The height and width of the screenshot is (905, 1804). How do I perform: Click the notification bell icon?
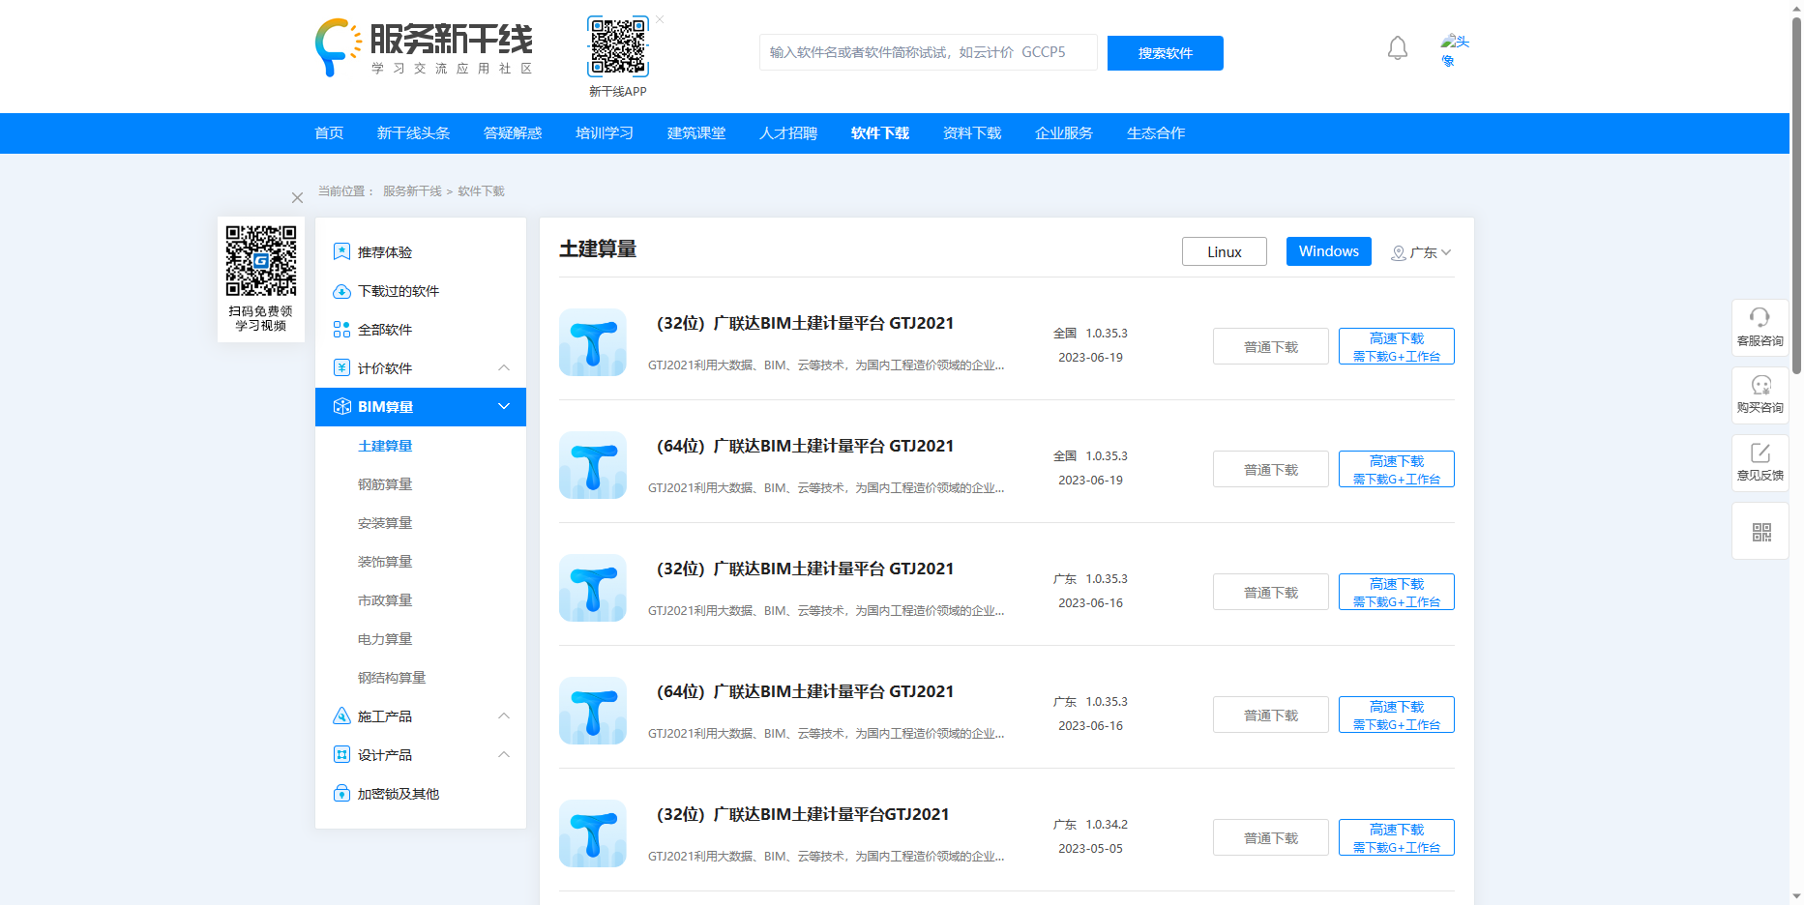click(x=1398, y=48)
